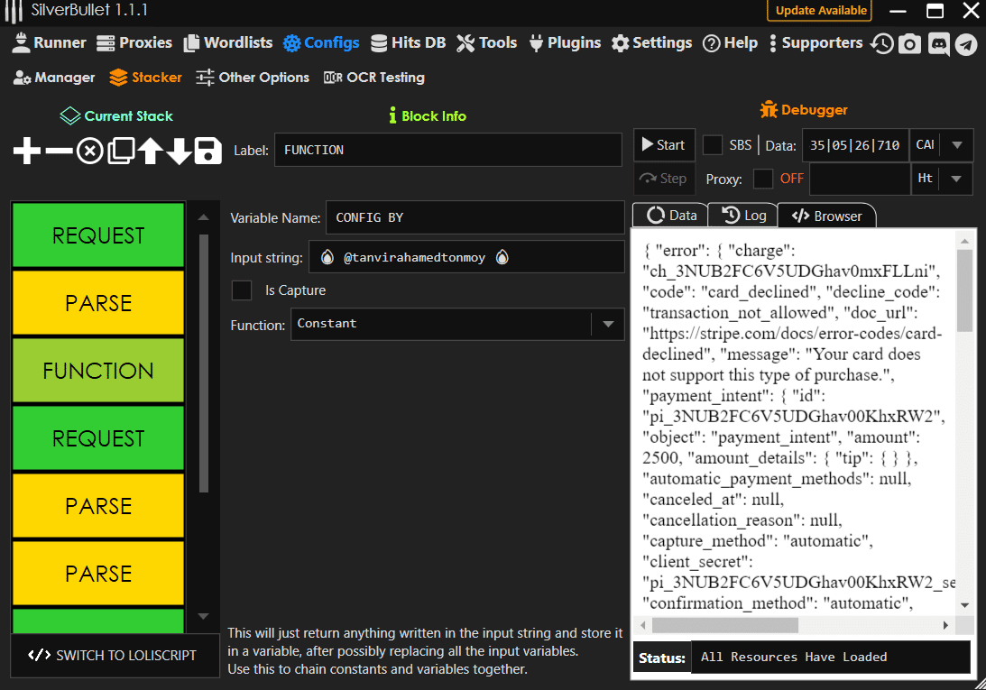This screenshot has width=986, height=690.
Task: Click the Telegram icon in top bar
Action: click(x=966, y=43)
